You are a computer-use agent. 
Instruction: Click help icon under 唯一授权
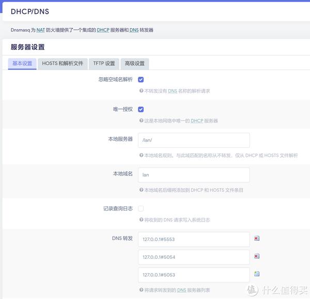(x=141, y=121)
